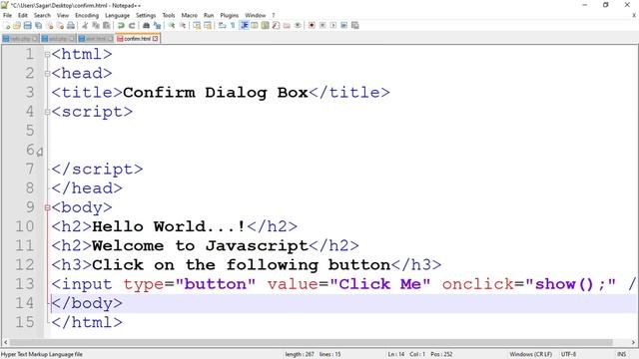Click the macro Playback icon
Viewport: 639px width, 359px height.
tap(332, 25)
